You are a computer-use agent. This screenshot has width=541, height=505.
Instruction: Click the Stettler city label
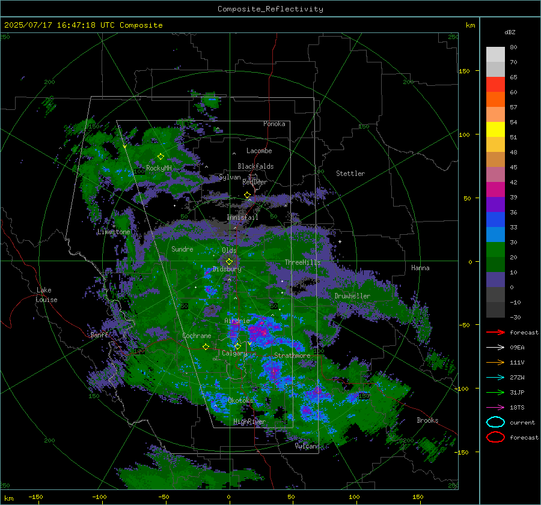(x=350, y=174)
